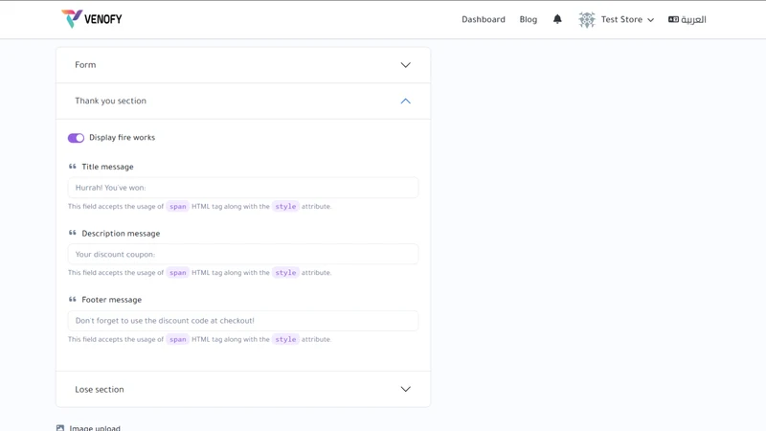Focus the Description message input field
Screen dimensions: 766x431
(243, 254)
